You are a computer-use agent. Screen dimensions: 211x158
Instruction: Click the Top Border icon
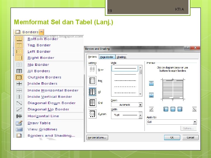click(19, 45)
